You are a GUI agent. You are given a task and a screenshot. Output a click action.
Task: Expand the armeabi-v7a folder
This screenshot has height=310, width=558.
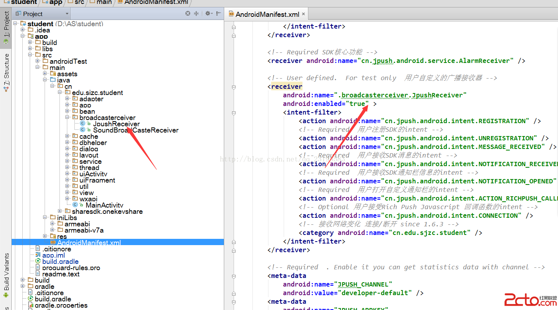coord(52,230)
